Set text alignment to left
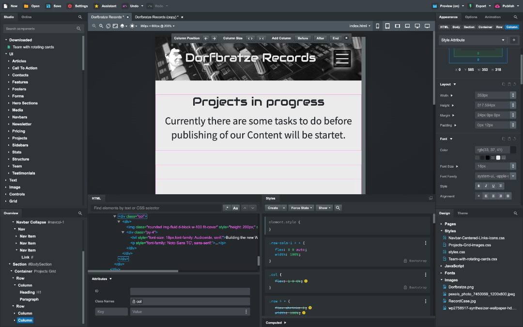 [x=486, y=196]
